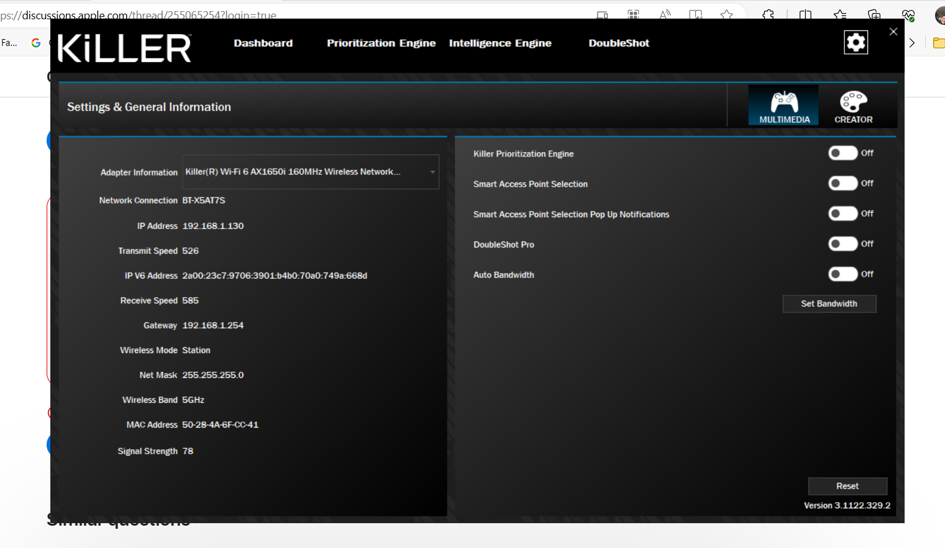
Task: Click the 'Settings & General Information' heading
Action: pos(149,107)
